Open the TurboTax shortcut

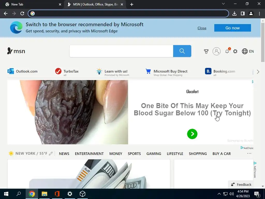[x=67, y=72]
